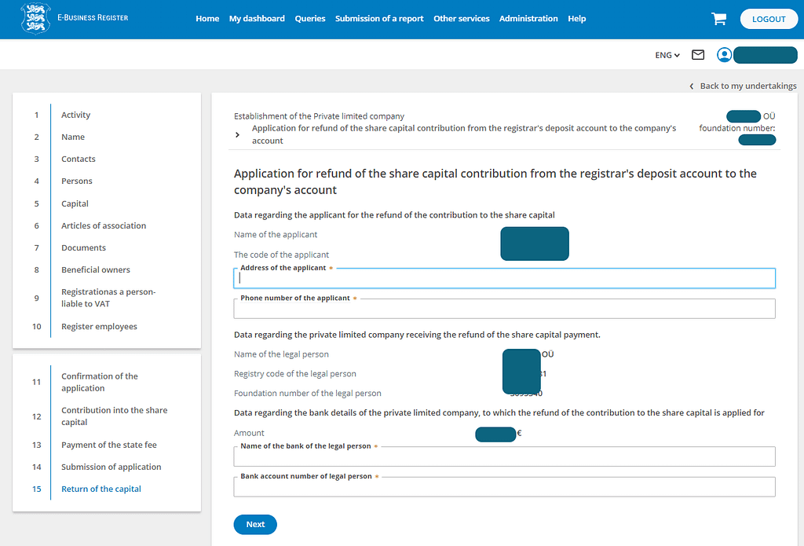Click the envelope messages icon
Image resolution: width=804 pixels, height=546 pixels.
pyautogui.click(x=697, y=55)
